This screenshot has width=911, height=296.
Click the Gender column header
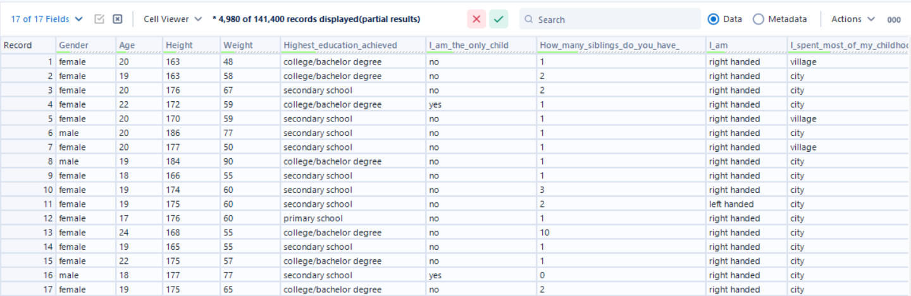(85, 46)
